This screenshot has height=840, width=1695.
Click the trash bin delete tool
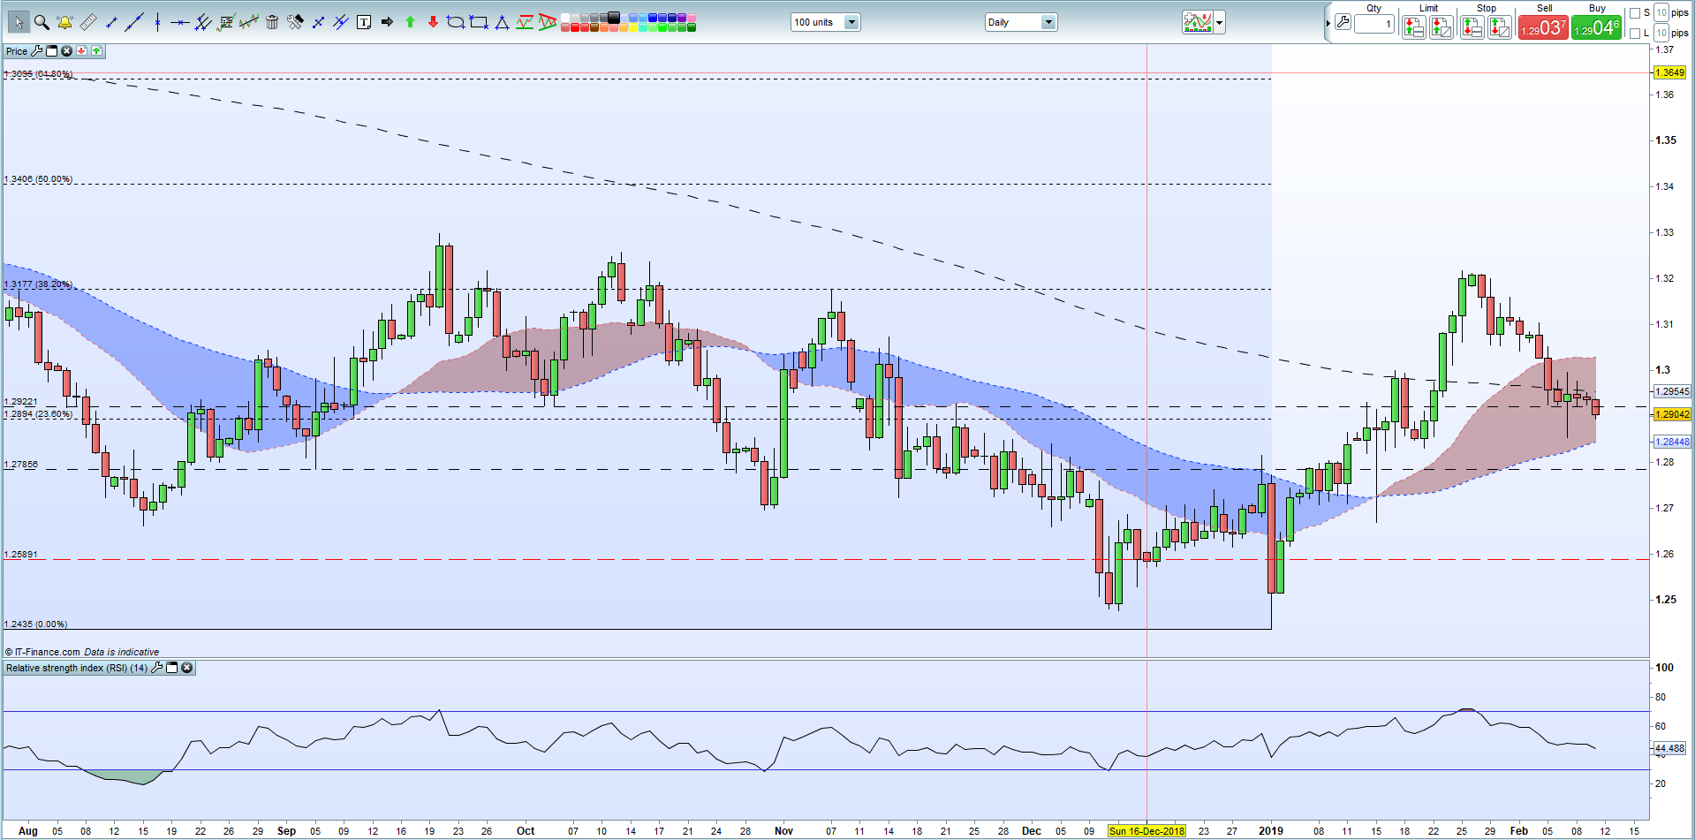[272, 22]
